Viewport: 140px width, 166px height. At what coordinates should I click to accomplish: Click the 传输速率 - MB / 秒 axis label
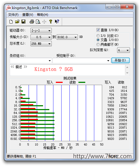point(58,148)
